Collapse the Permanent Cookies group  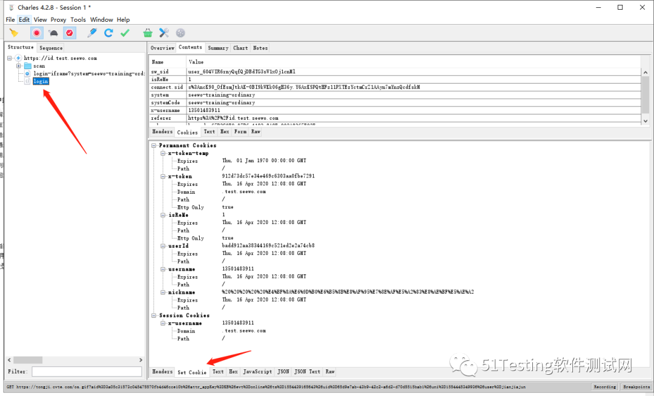[154, 145]
